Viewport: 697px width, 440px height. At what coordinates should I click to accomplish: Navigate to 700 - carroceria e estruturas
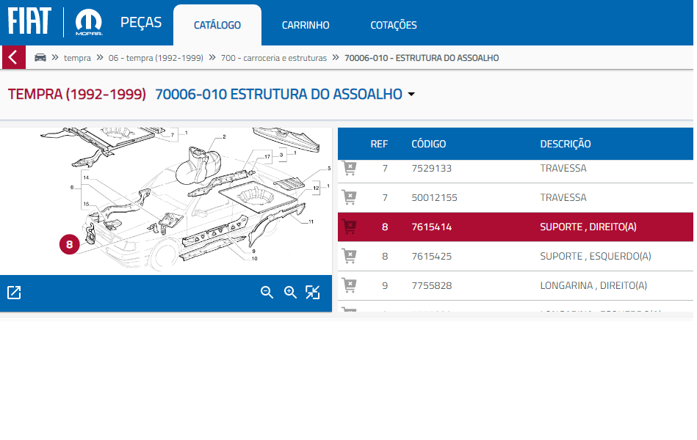(273, 58)
